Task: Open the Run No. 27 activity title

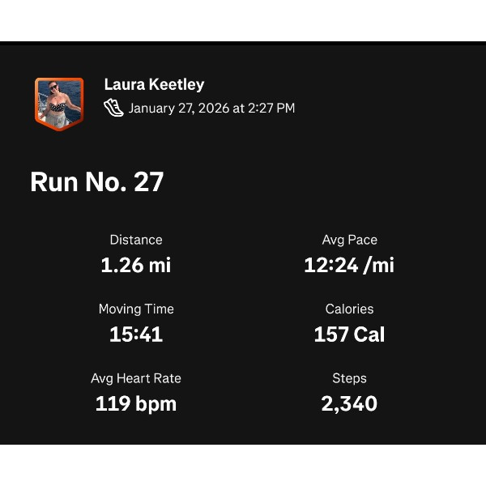Action: [x=97, y=182]
